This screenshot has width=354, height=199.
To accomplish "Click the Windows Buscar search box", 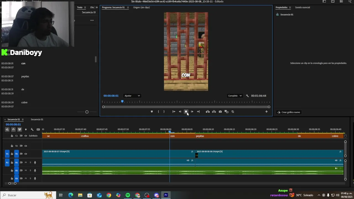I will click(28, 195).
